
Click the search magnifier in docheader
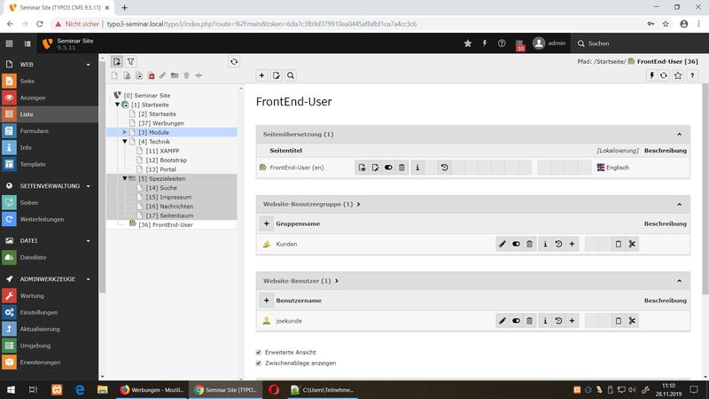(291, 75)
